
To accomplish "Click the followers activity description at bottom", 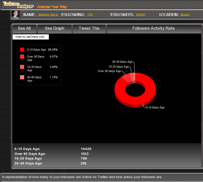I will pyautogui.click(x=82, y=177).
